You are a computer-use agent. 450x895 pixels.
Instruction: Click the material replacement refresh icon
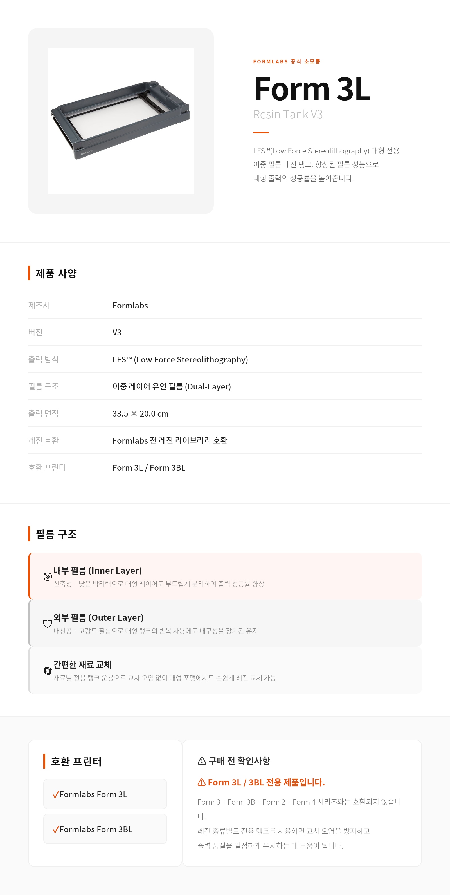(x=48, y=671)
